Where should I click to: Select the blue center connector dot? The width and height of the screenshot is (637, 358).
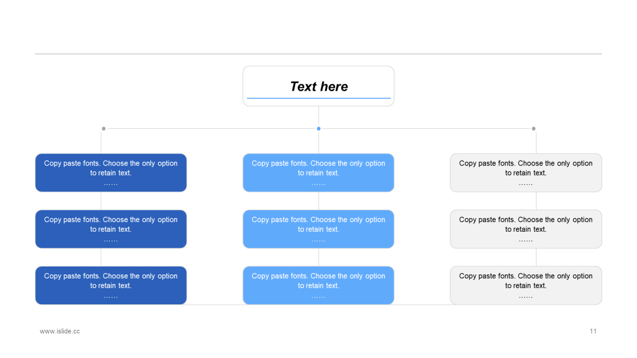click(318, 129)
